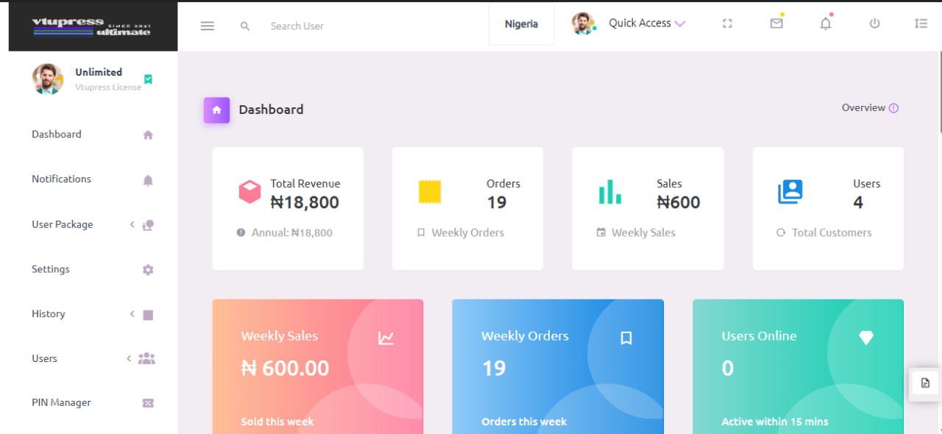942x434 pixels.
Task: Open the notifications bell in top bar
Action: tap(826, 24)
